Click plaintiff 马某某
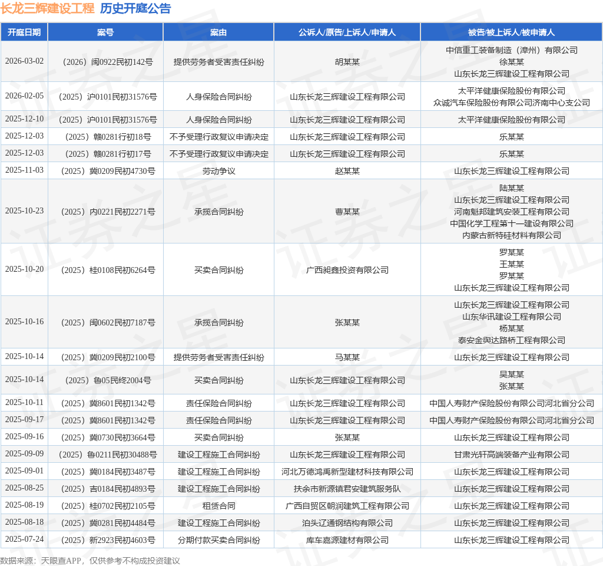 coord(347,357)
